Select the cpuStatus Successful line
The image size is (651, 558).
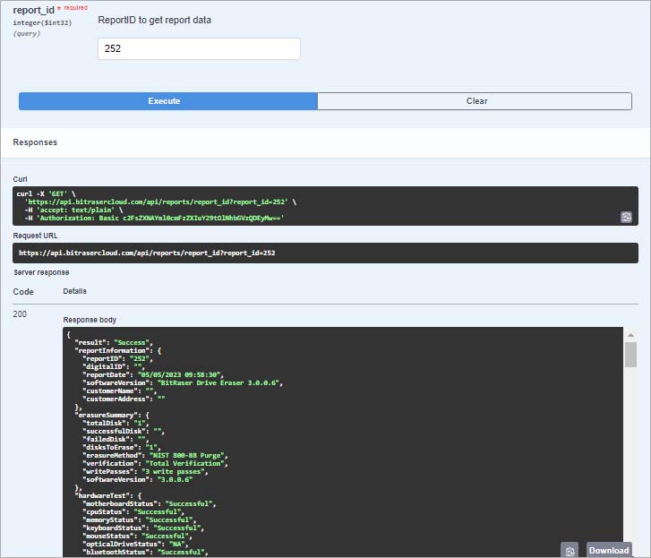[x=133, y=511]
